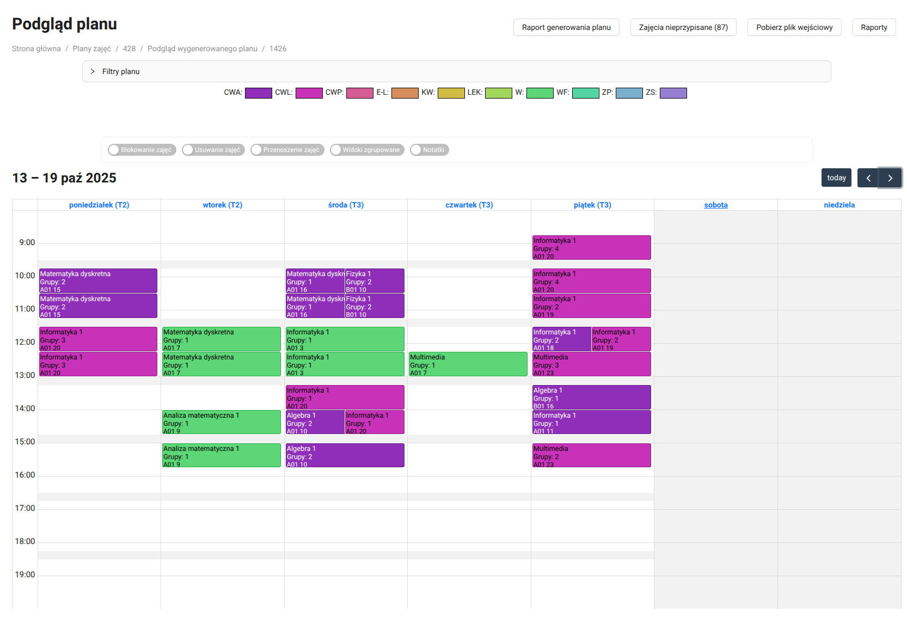This screenshot has width=907, height=623.
Task: Click the CWL magenta color swatch
Action: 309,93
